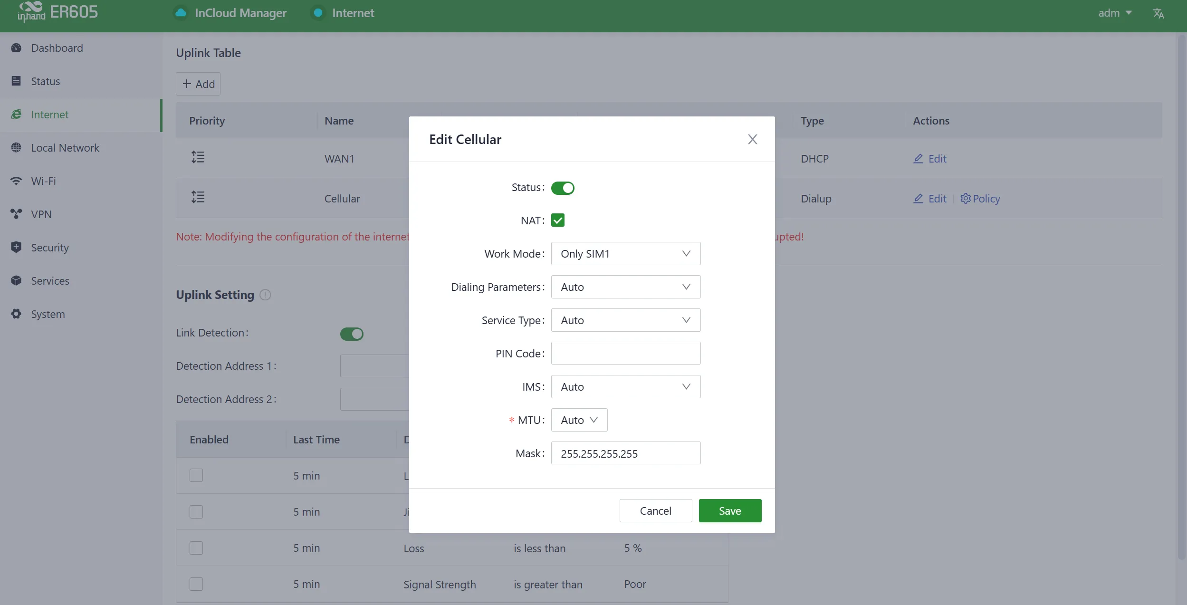
Task: Check the Enabled box in Signal Strength row
Action: 196,584
